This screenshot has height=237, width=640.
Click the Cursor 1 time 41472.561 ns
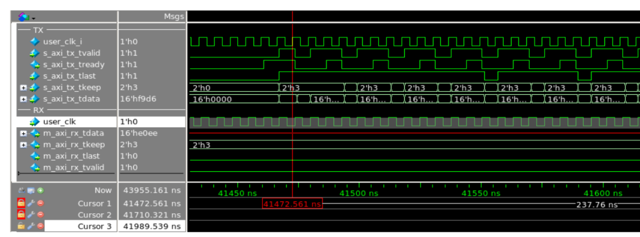152,203
